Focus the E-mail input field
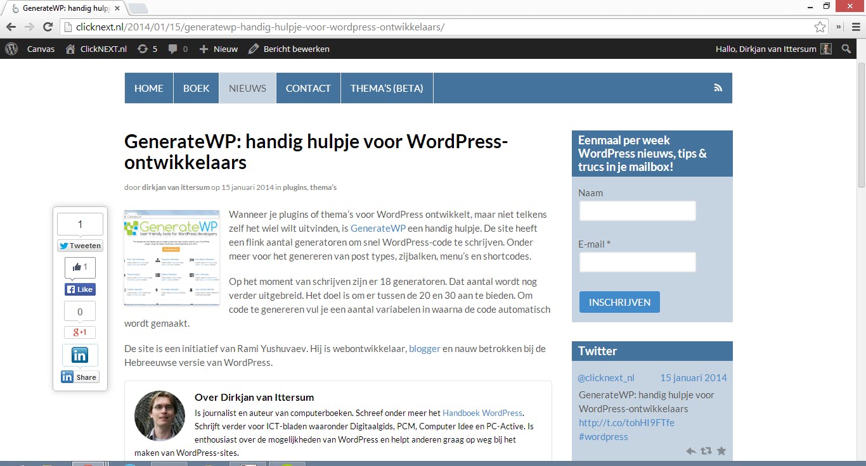This screenshot has width=866, height=466. click(638, 262)
